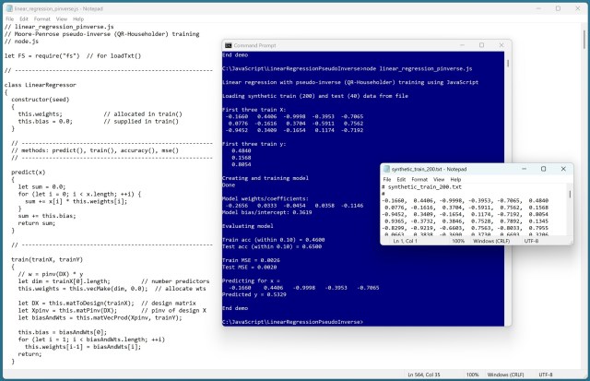Open View menu in main Notepad window
The width and height of the screenshot is (590, 381).
64,18
